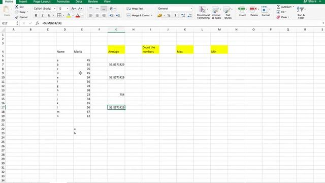The image size is (325, 183).
Task: Decrease font size with the smaller A
Action: pyautogui.click(x=80, y=9)
